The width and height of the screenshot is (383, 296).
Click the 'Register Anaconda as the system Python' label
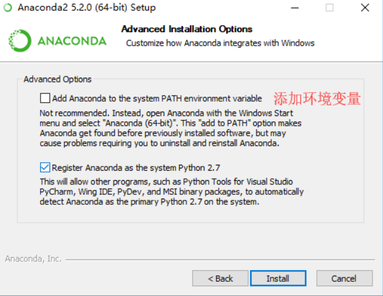coord(136,168)
